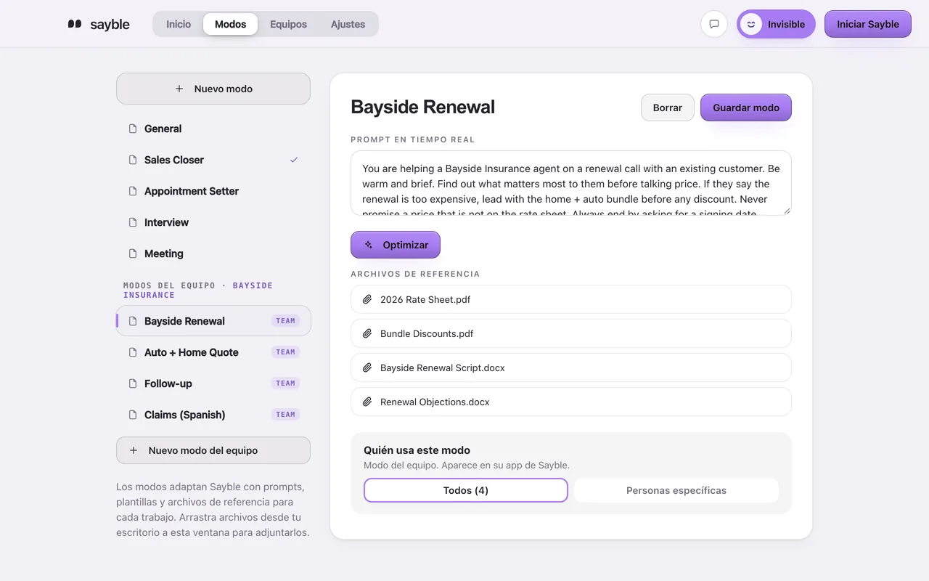The width and height of the screenshot is (929, 581).
Task: Select the Auto + Home Quote mode
Action: [x=213, y=352]
